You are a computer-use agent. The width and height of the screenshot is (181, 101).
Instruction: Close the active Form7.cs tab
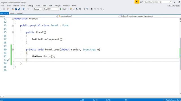point(8,13)
